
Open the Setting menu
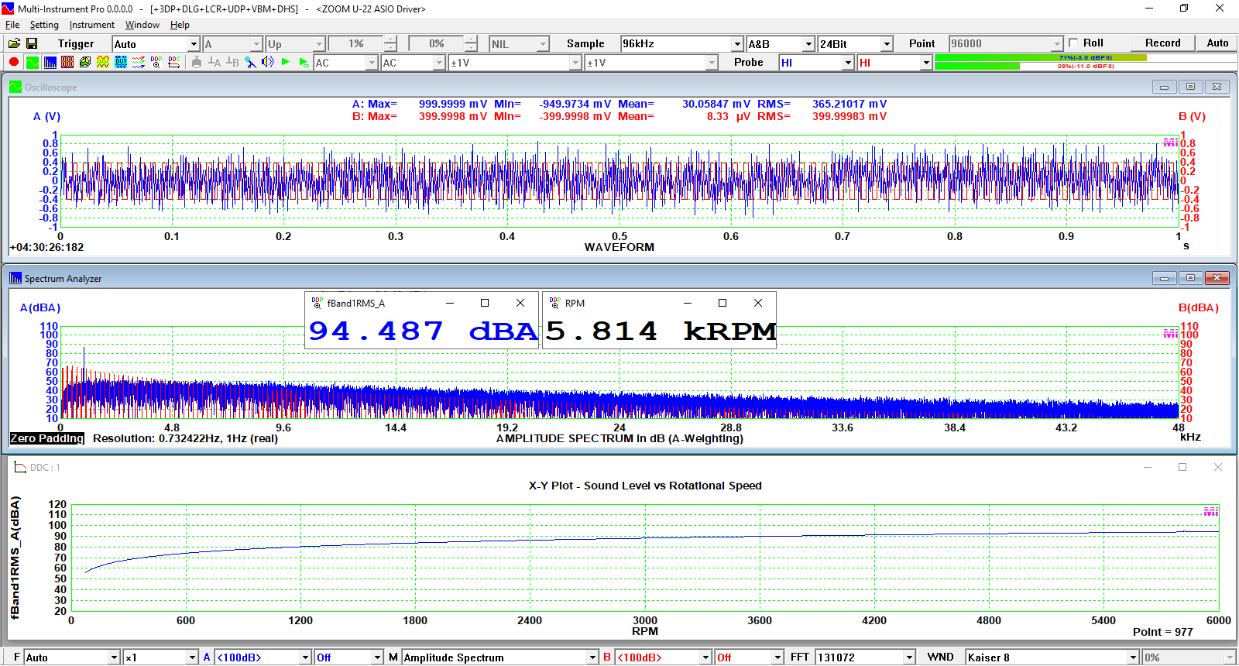click(x=44, y=25)
